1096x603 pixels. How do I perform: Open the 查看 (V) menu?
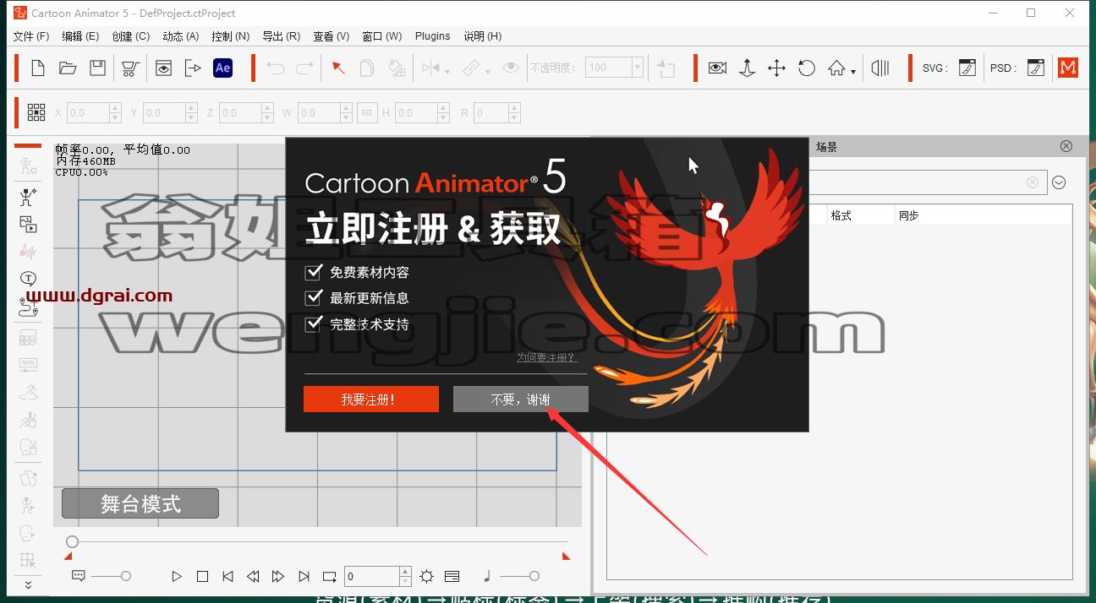(331, 36)
